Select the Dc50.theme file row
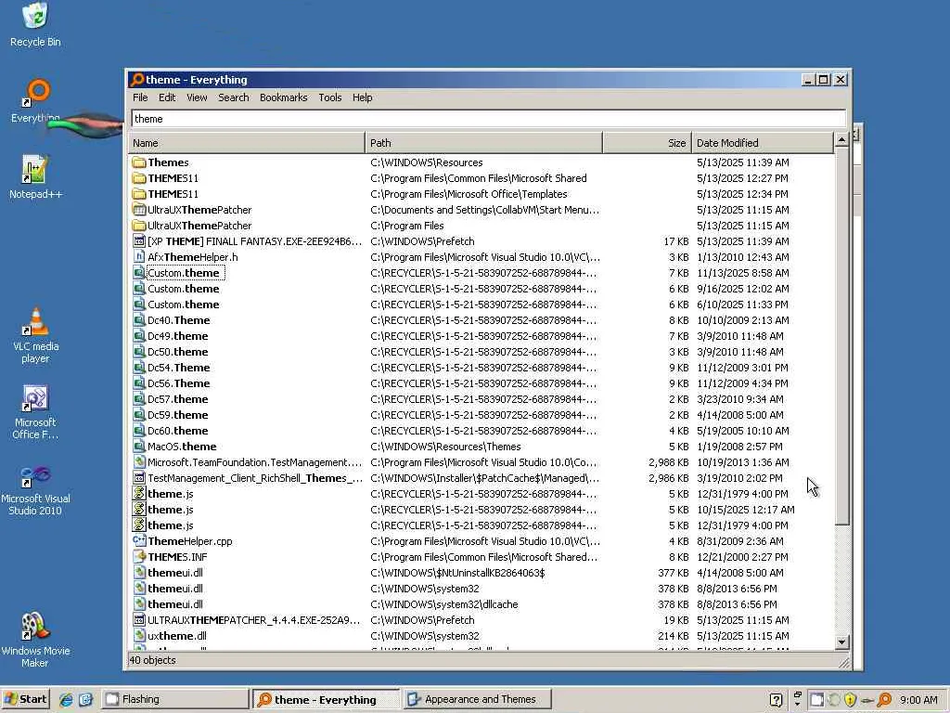Image resolution: width=950 pixels, height=713 pixels. (481, 352)
